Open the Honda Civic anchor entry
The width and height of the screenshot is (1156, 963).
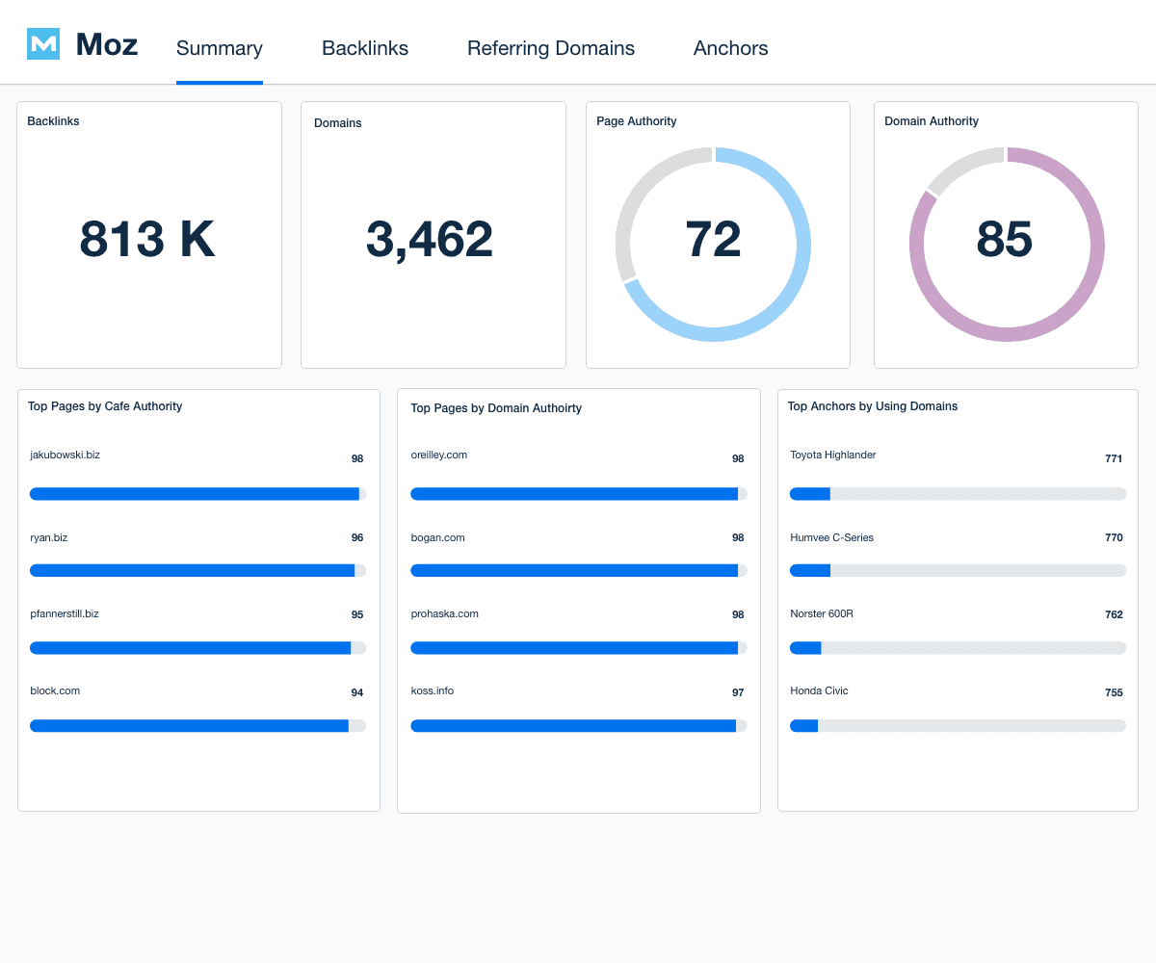point(819,690)
